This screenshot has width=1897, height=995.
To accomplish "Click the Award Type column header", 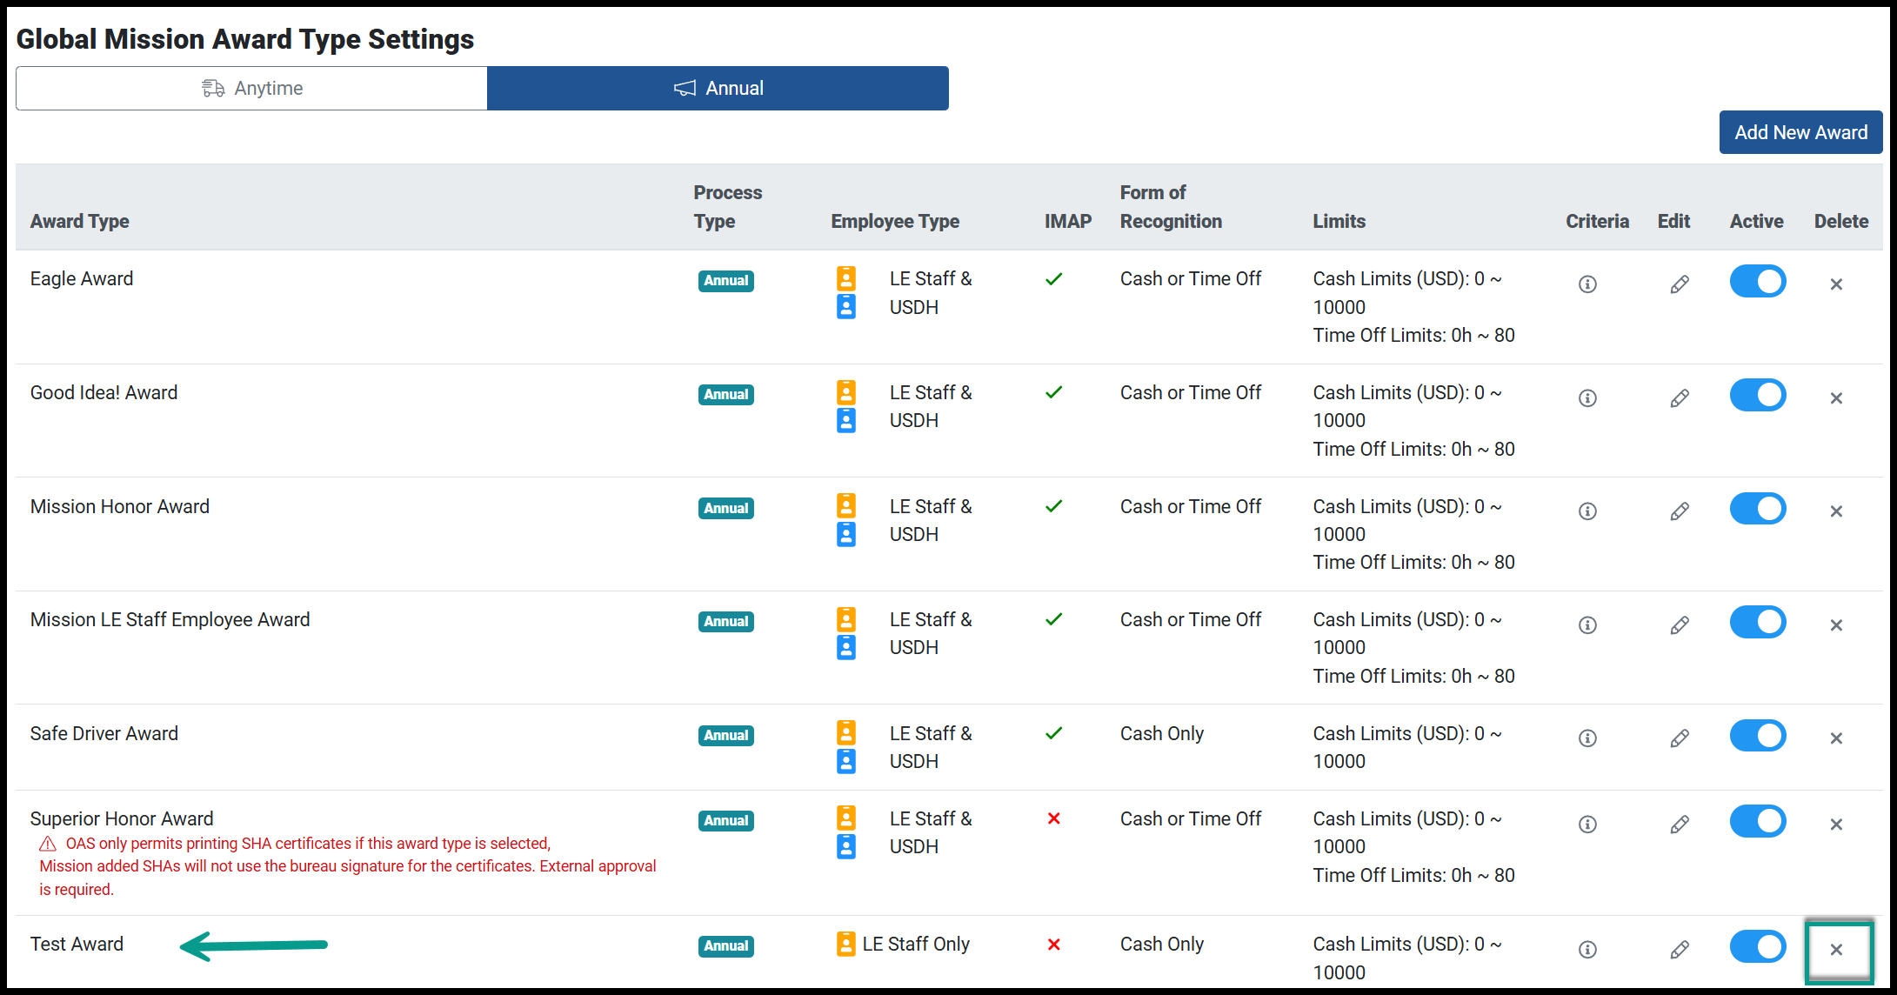I will pos(79,221).
